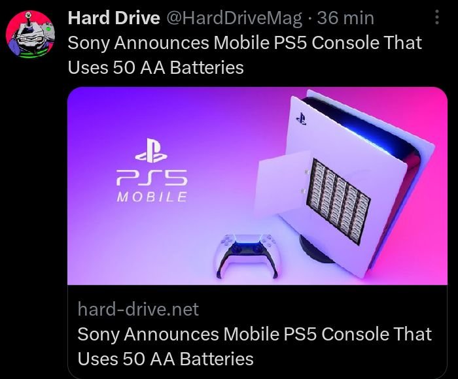Viewport: 458px width, 379px height.
Task: Open the three-dot more options menu
Action: (437, 17)
